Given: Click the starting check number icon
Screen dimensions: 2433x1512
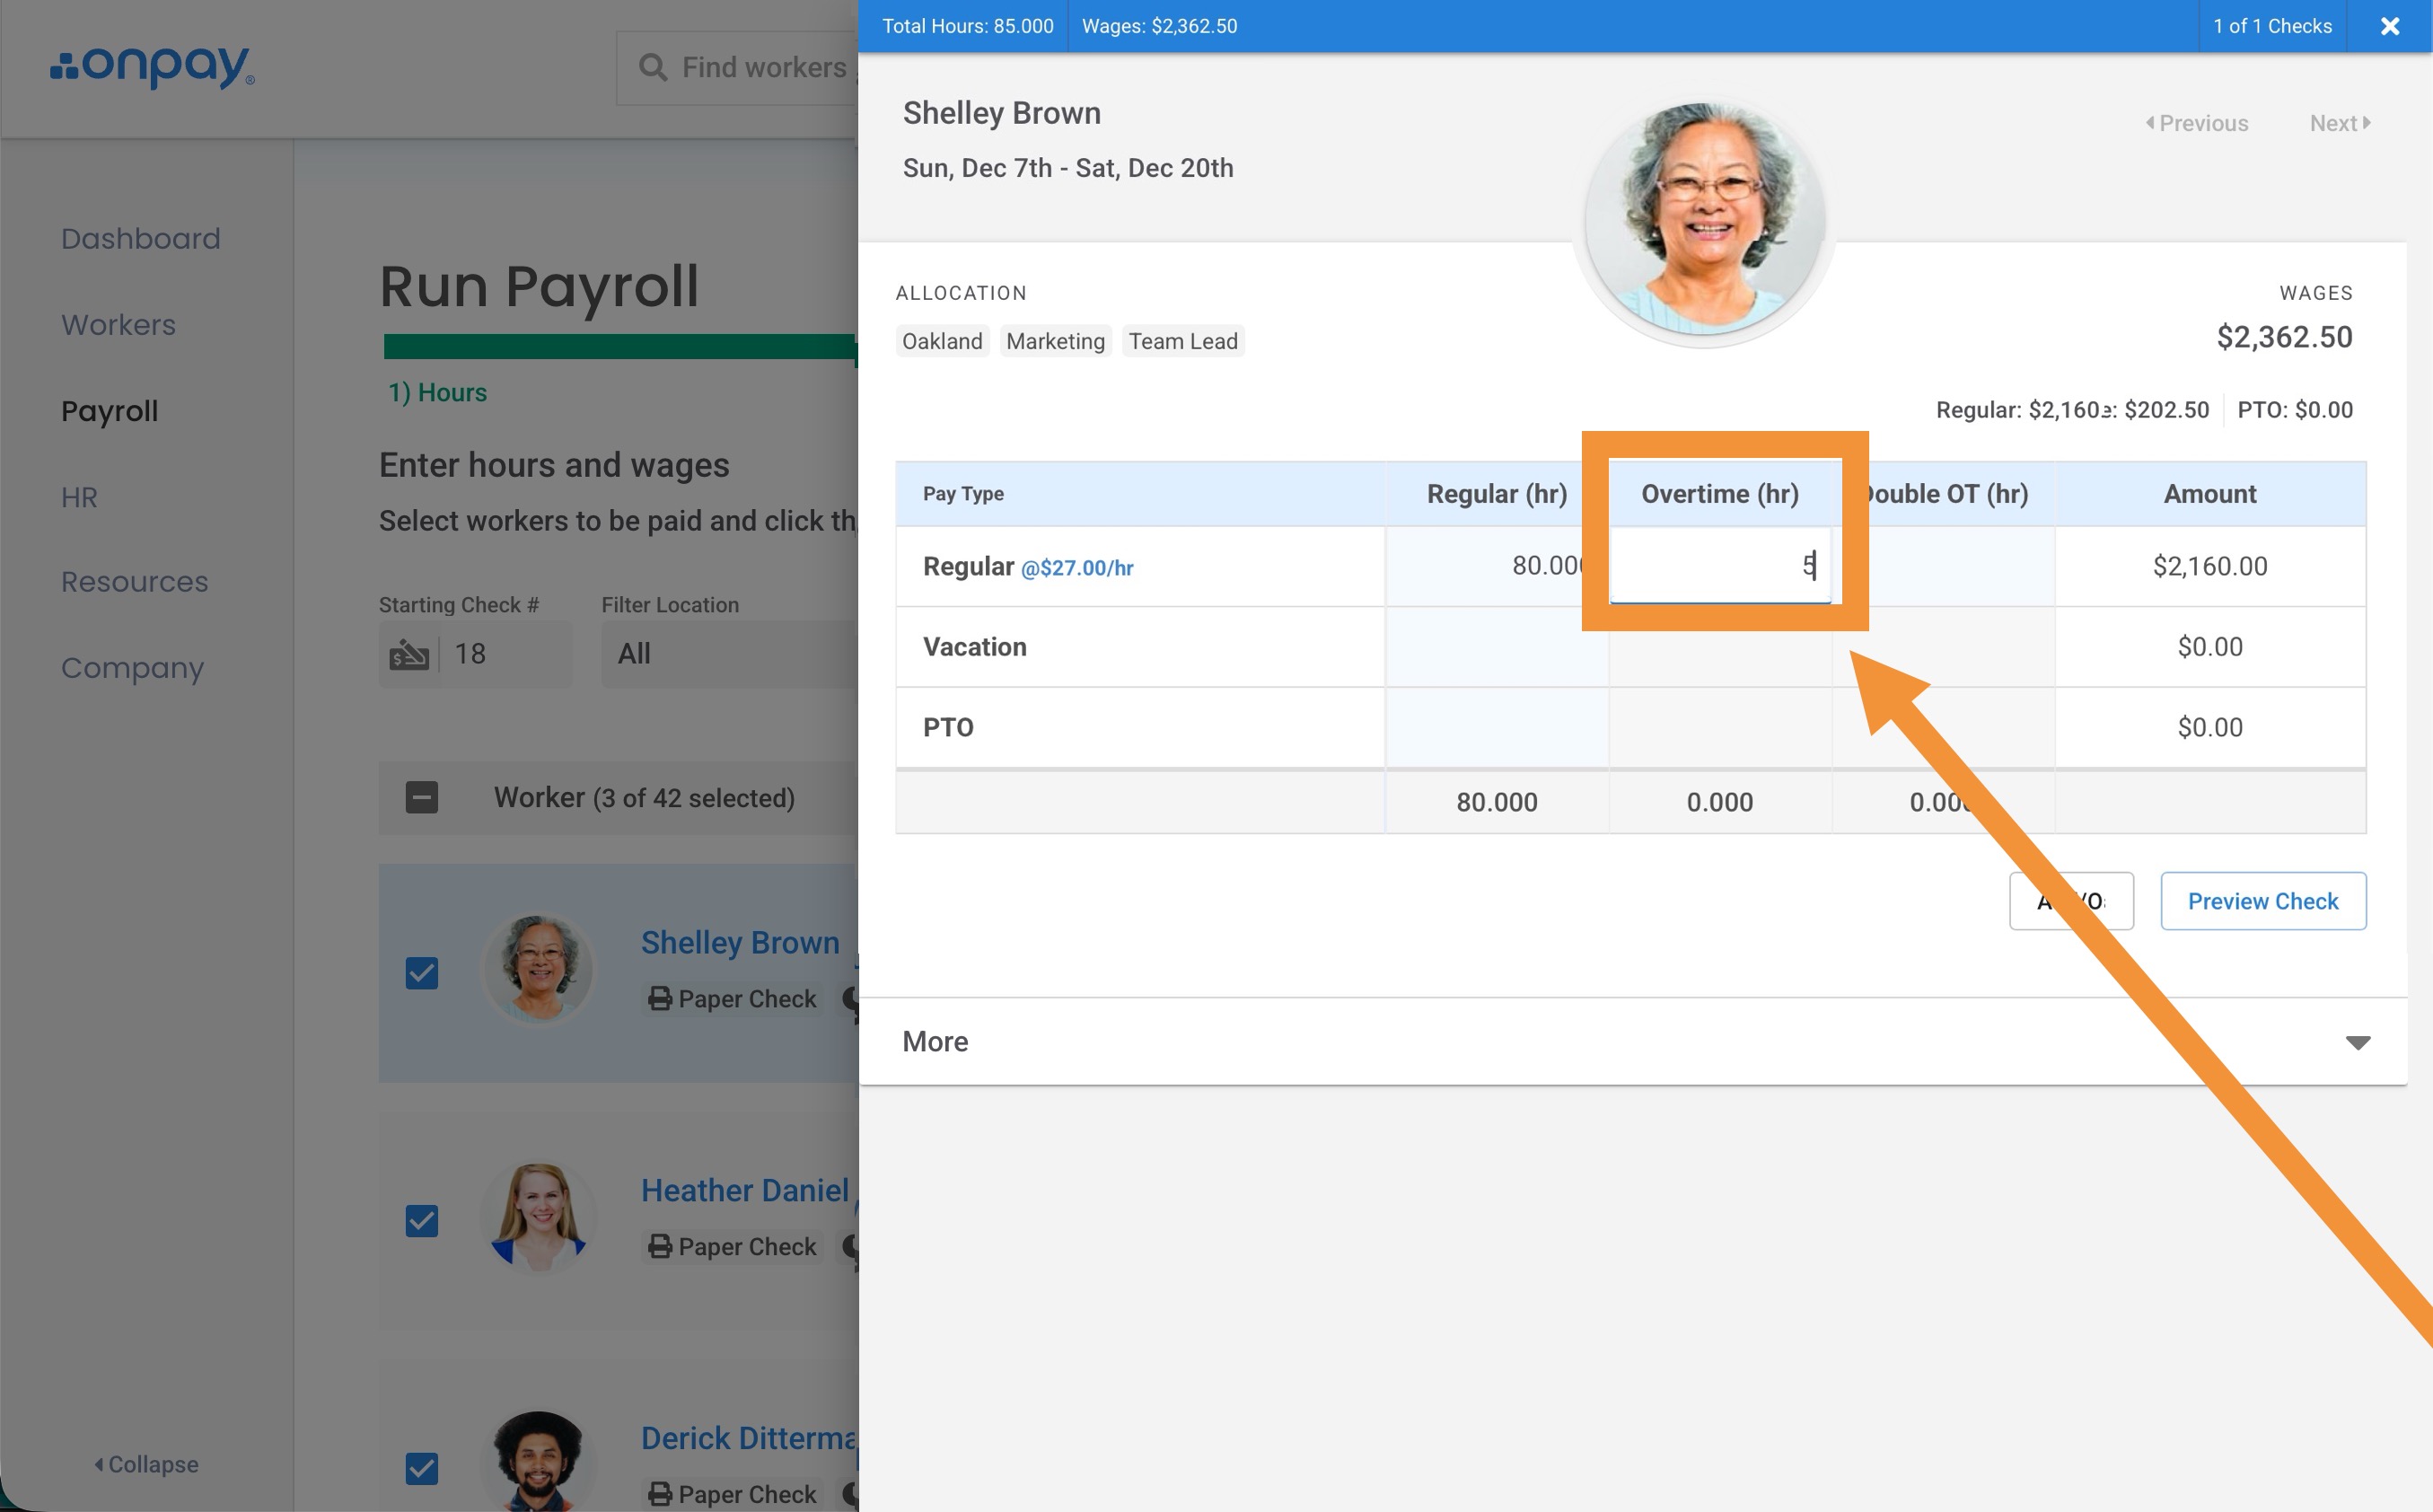Looking at the screenshot, I should [x=408, y=654].
